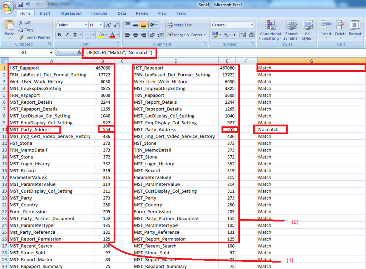The width and height of the screenshot is (366, 269).
Task: Toggle underline formatting
Action: pos(75,35)
